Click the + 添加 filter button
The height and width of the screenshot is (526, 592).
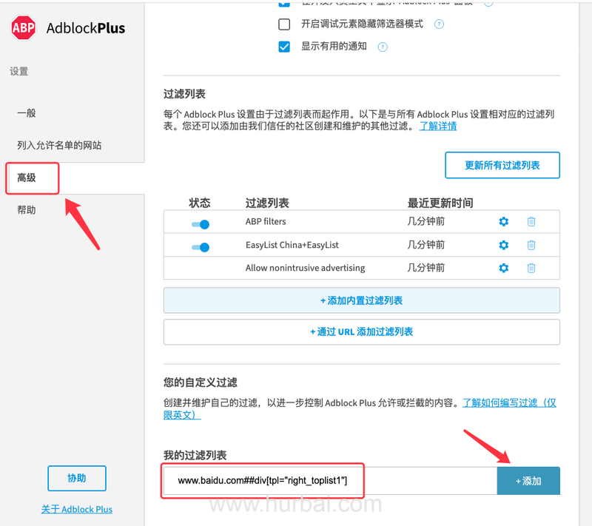click(x=528, y=481)
